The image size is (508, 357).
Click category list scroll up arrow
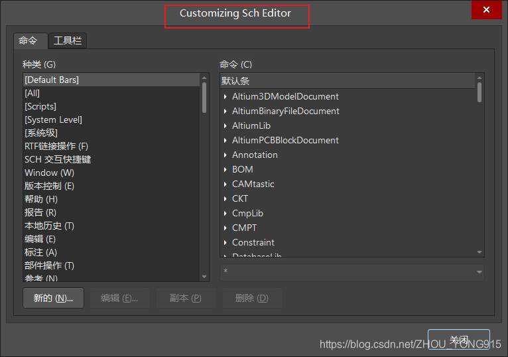click(204, 78)
